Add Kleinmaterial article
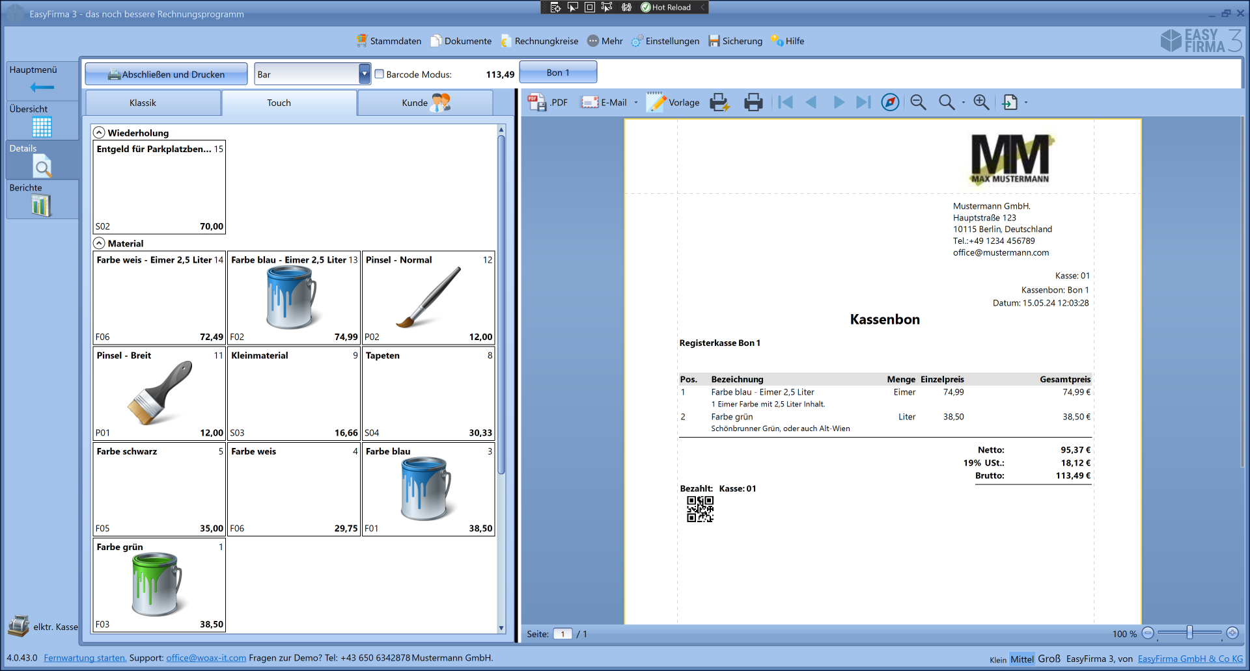The image size is (1250, 671). [x=294, y=393]
